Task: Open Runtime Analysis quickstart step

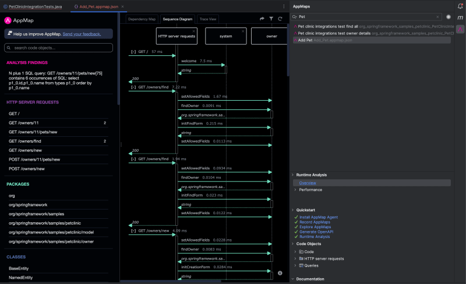Action: click(315, 237)
